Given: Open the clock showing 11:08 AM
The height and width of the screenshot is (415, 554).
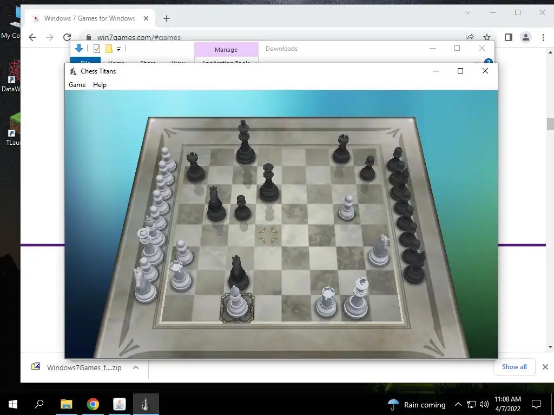Looking at the screenshot, I should click(x=507, y=404).
